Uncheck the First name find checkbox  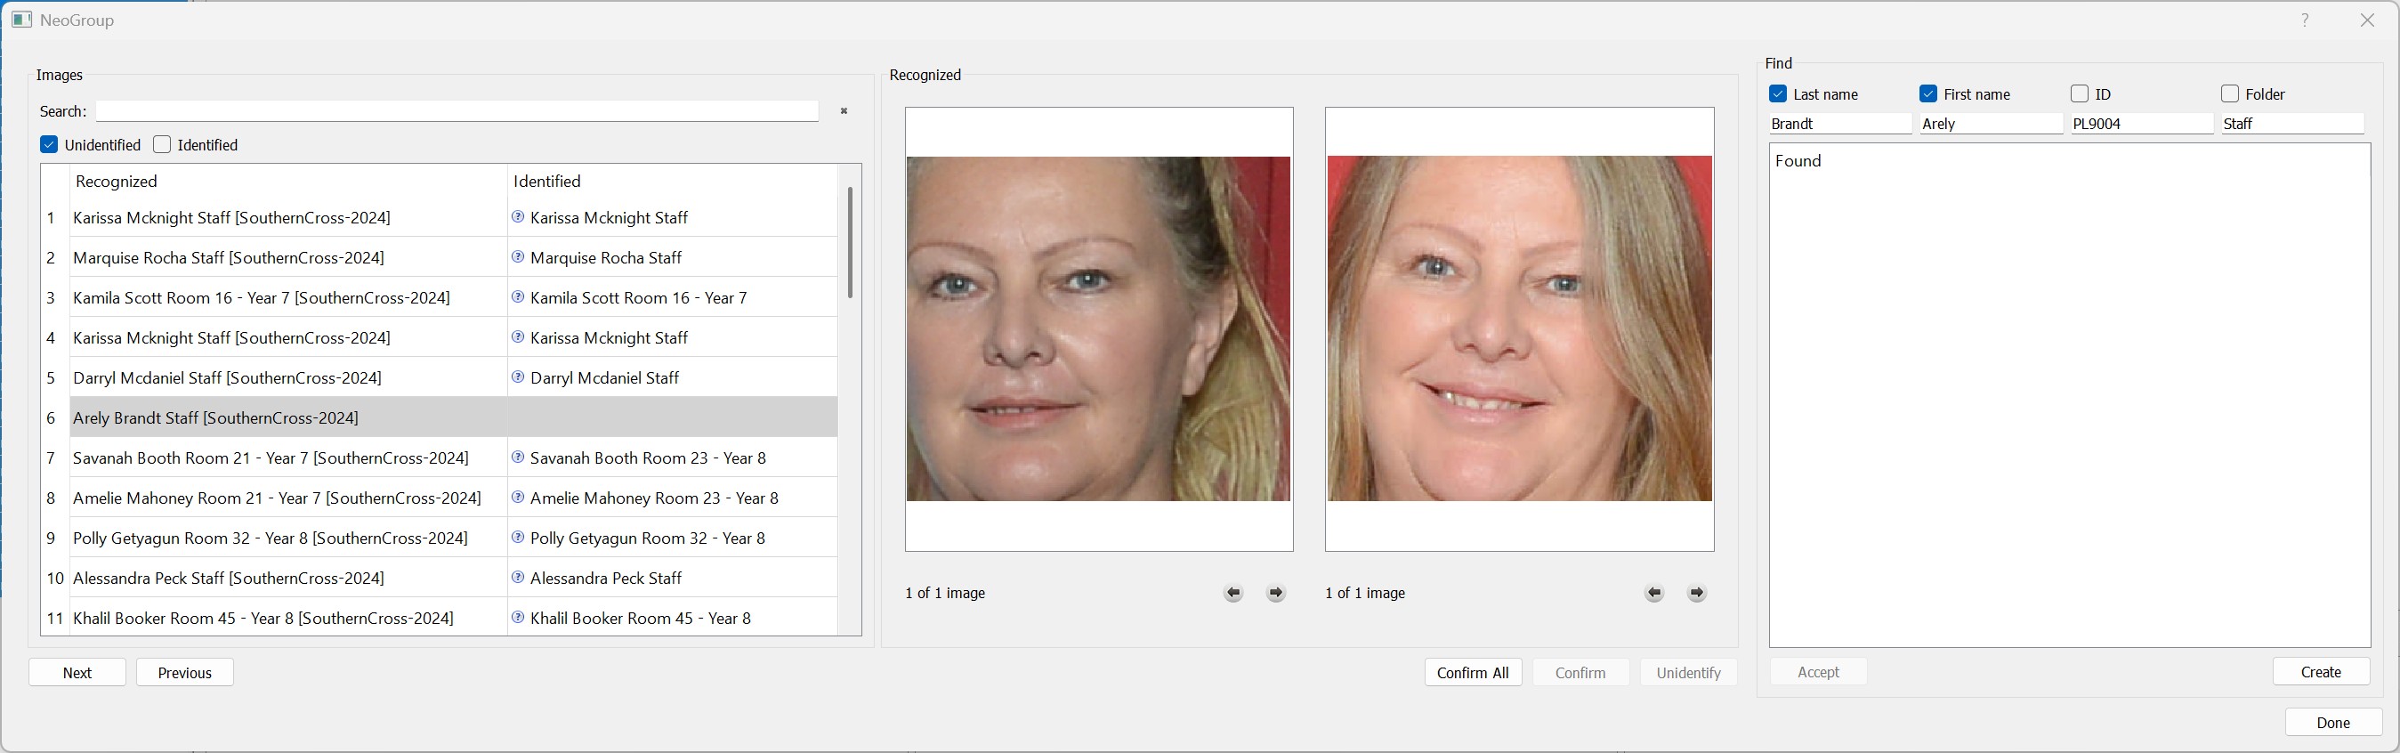1928,94
